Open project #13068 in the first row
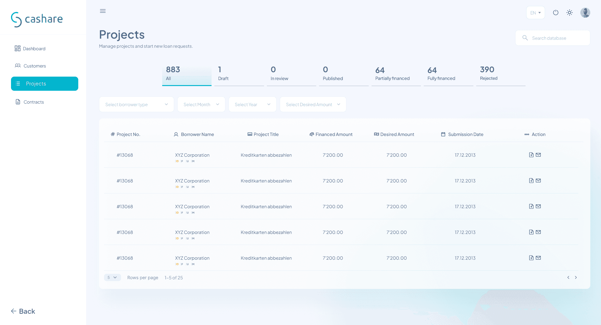This screenshot has width=601, height=325. tap(125, 155)
